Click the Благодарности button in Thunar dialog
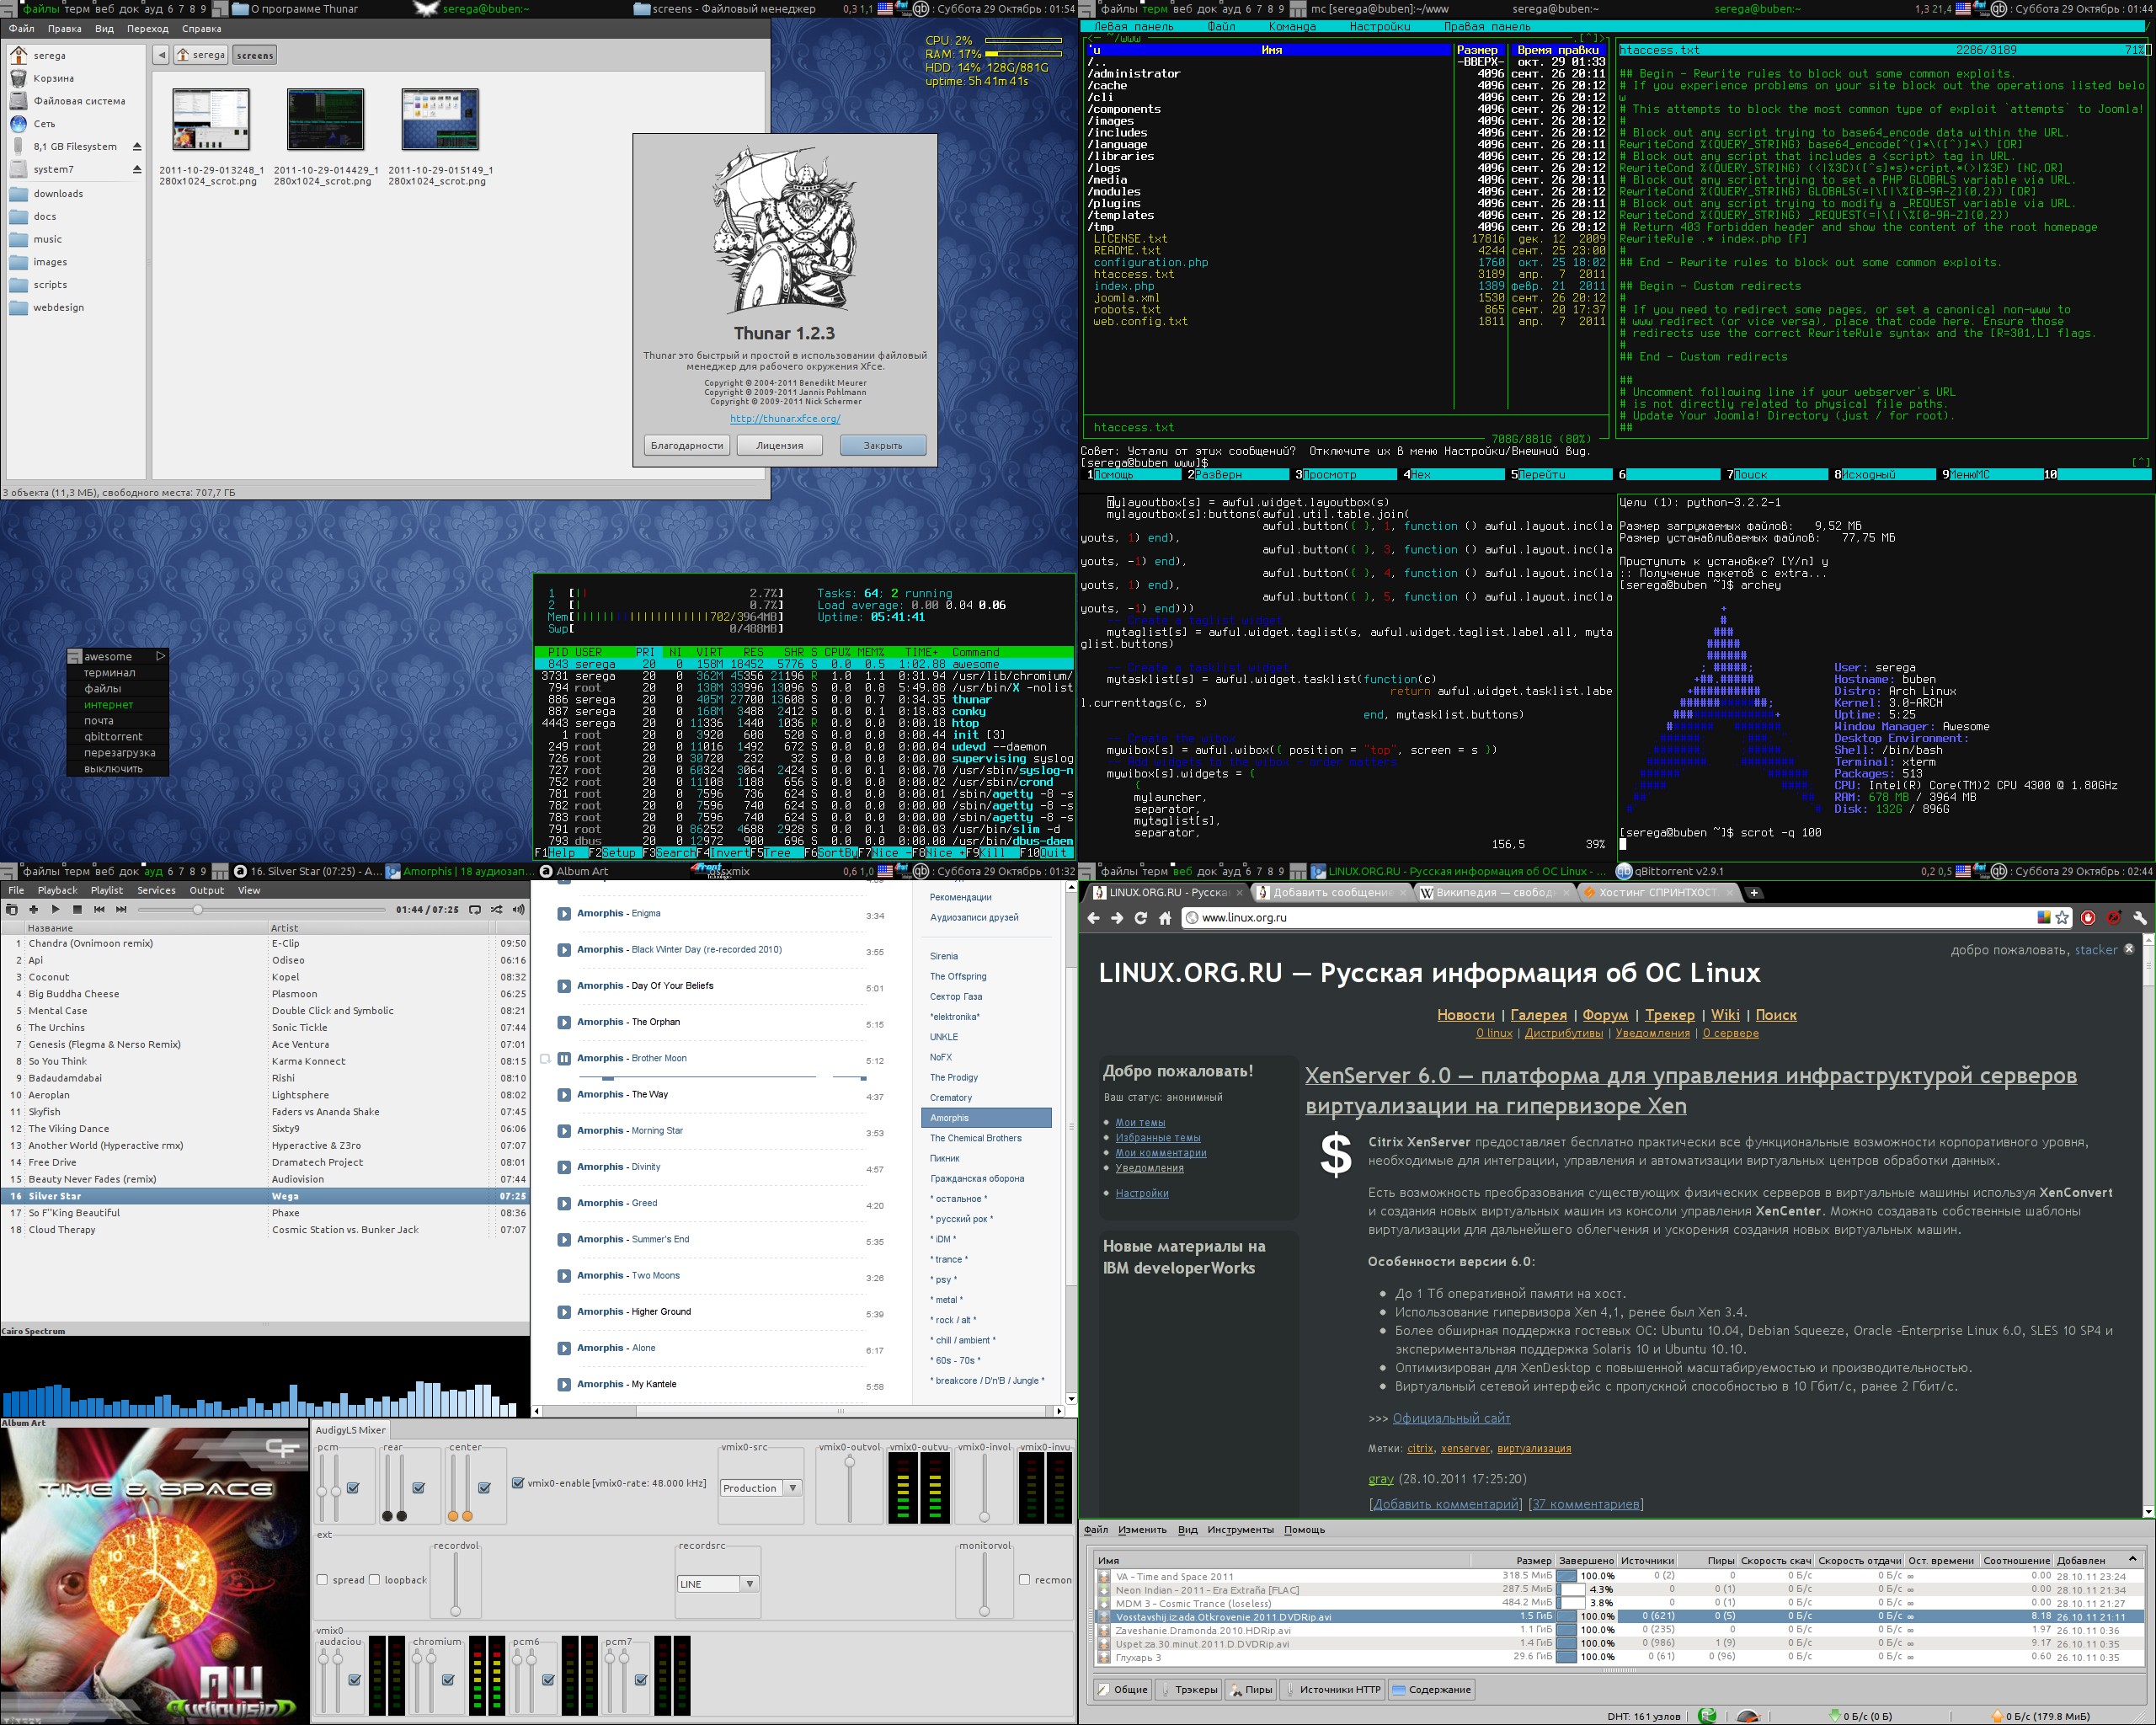Screen dimensions: 2156x1725 (x=687, y=445)
